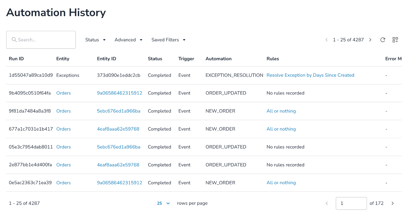The width and height of the screenshot is (407, 216).
Task: Click the Rules column header
Action: click(273, 59)
